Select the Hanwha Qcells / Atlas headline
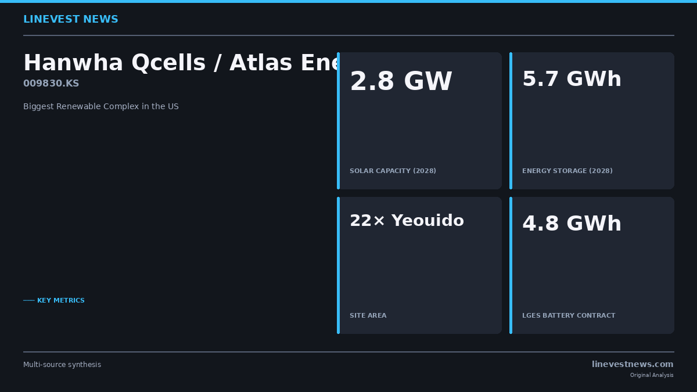Viewport: 697px width, 392px height. (x=180, y=63)
